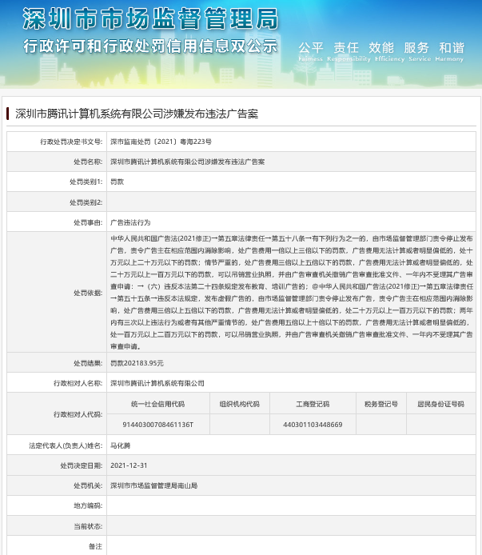Click the 行政许可和行政处罚信用信息双公示 subtitle
Image resolution: width=482 pixels, height=555 pixels.
(151, 46)
